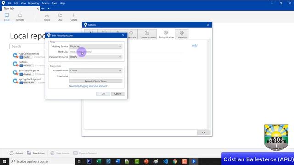Click the Refresh OAuth Token button
The width and height of the screenshot is (294, 165).
coord(96,81)
